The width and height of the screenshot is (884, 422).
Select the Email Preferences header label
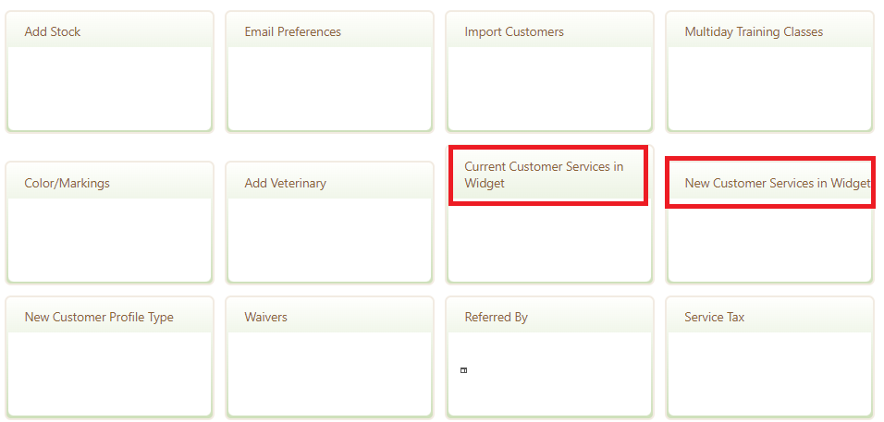(292, 32)
